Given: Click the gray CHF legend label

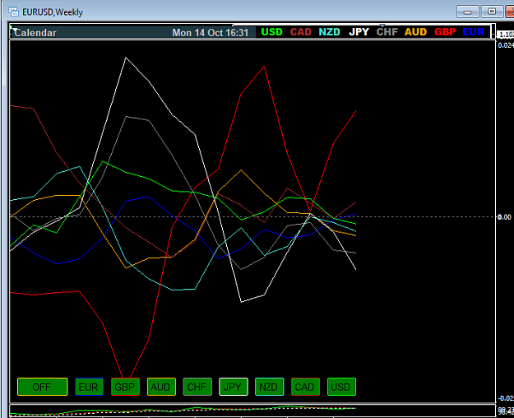Looking at the screenshot, I should point(387,32).
